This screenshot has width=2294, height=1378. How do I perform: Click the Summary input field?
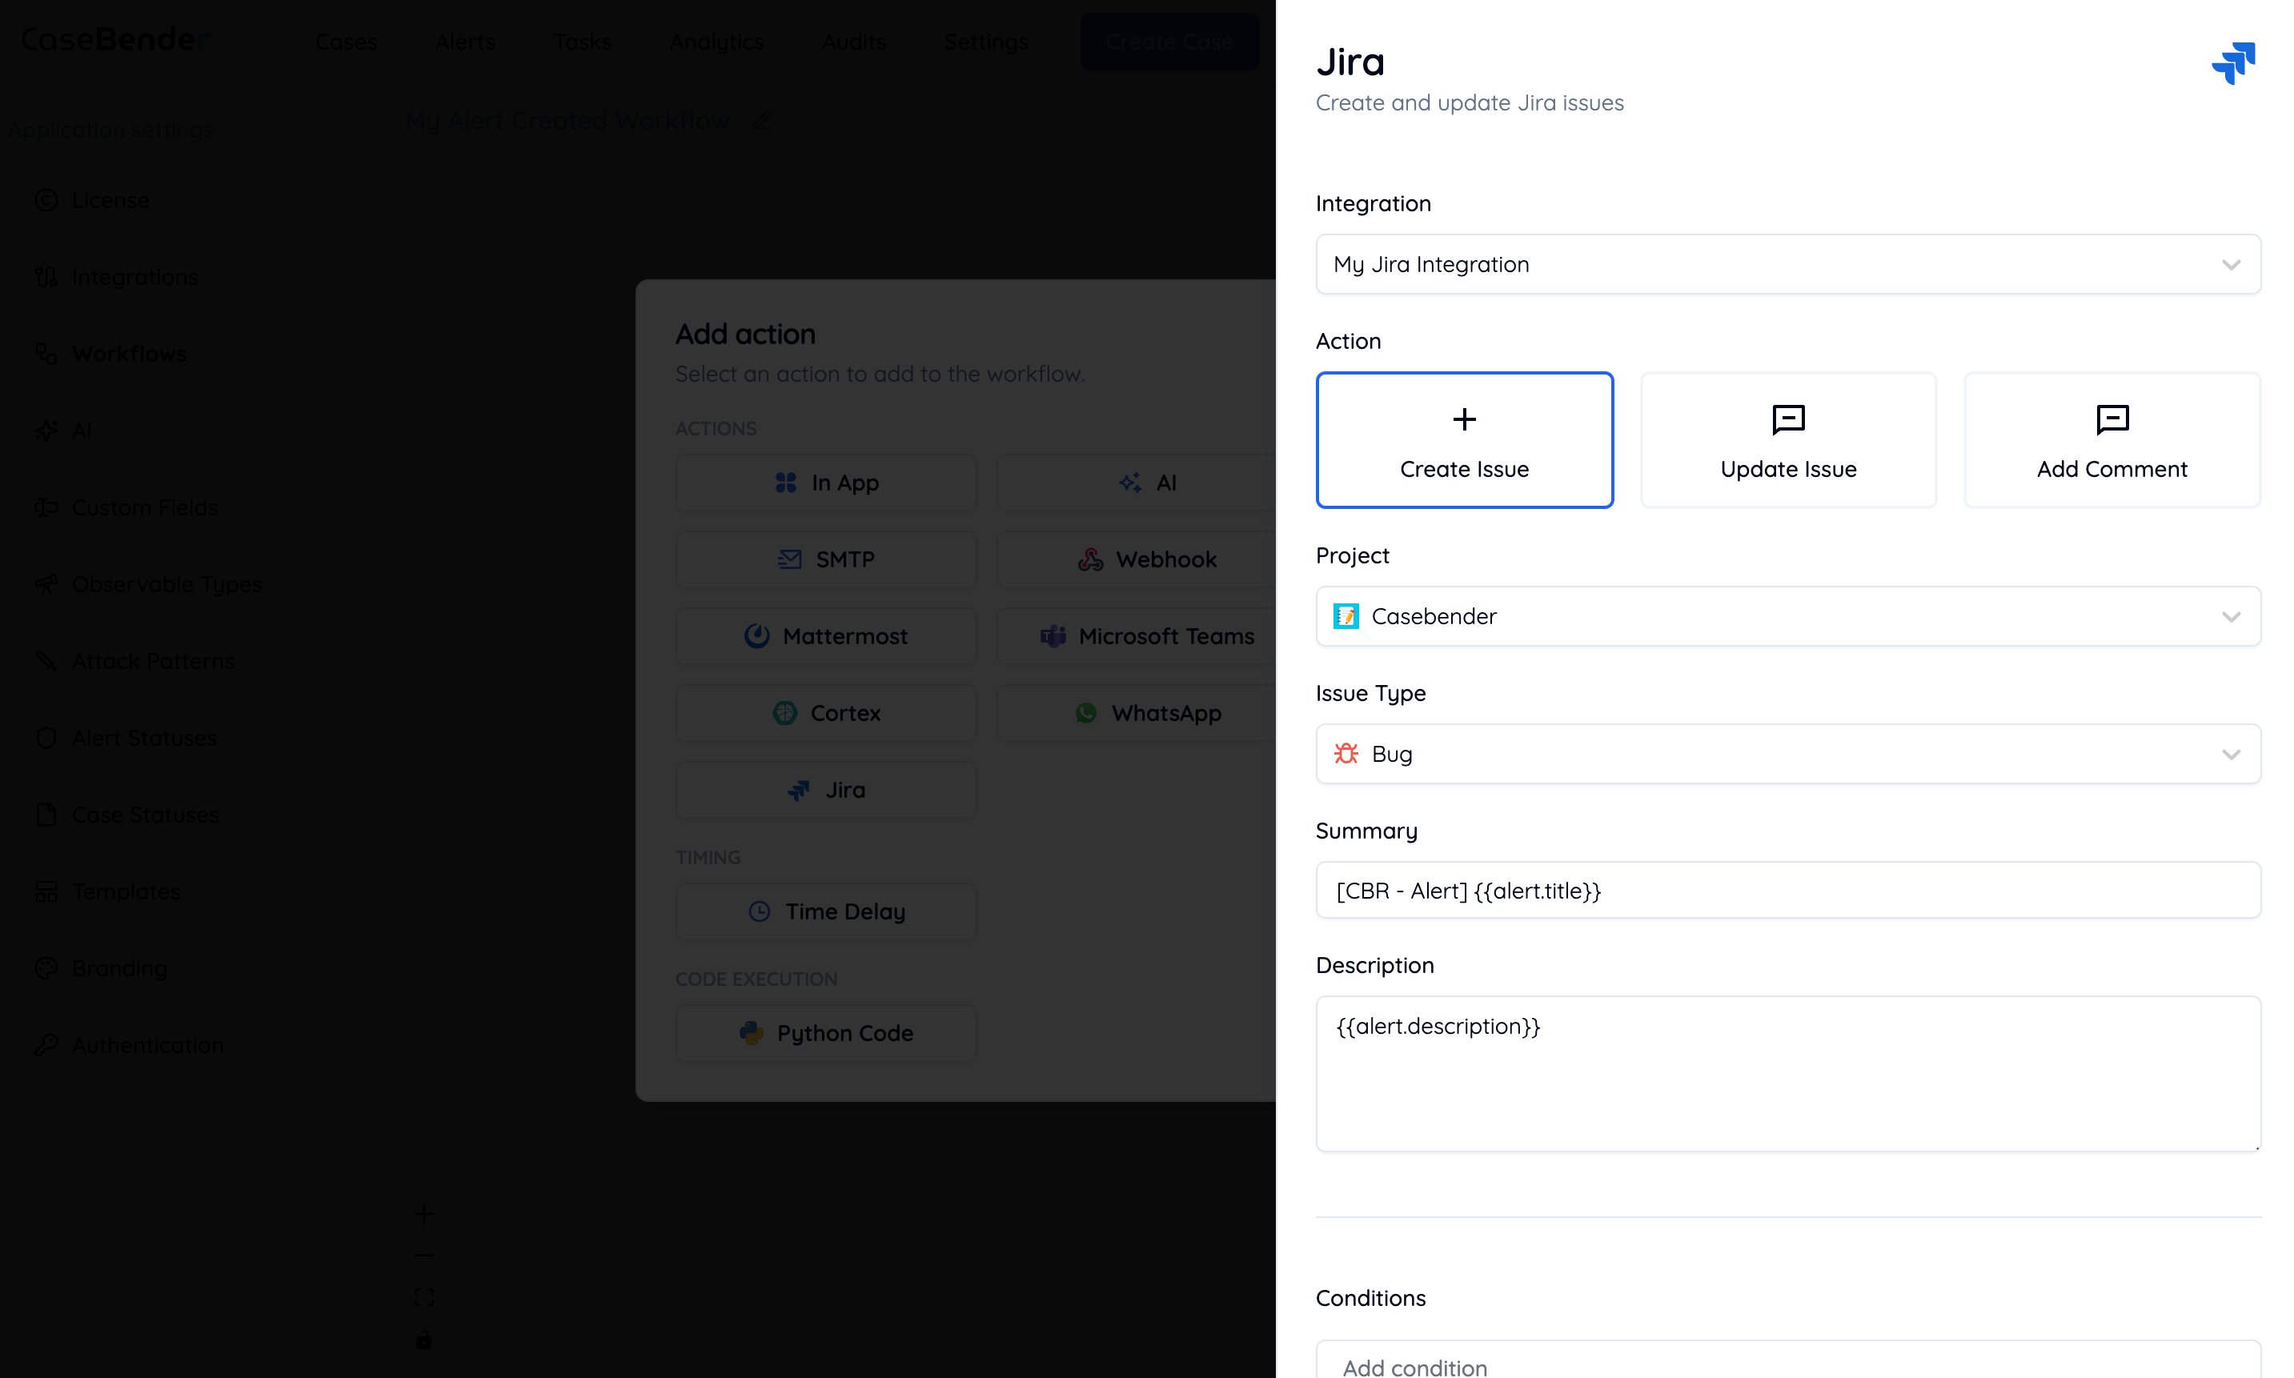point(1787,891)
